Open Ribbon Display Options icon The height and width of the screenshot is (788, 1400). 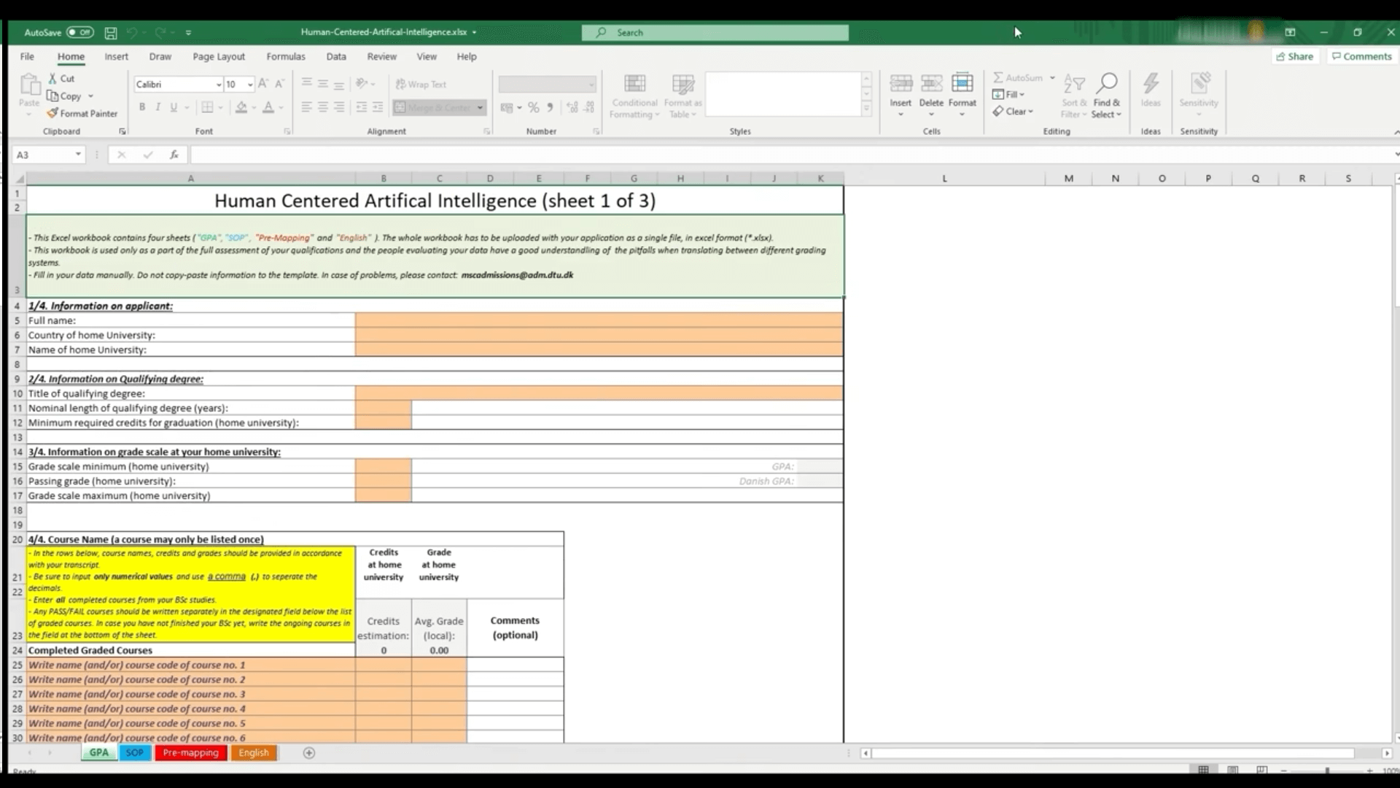coord(1290,32)
